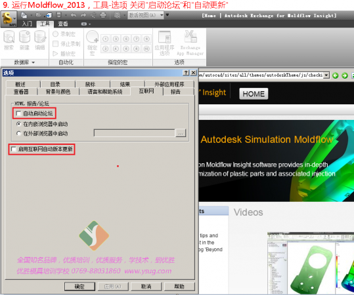Click the Edit database icon (编辑)
Screen dimensions: 354x295
click(x=40, y=41)
